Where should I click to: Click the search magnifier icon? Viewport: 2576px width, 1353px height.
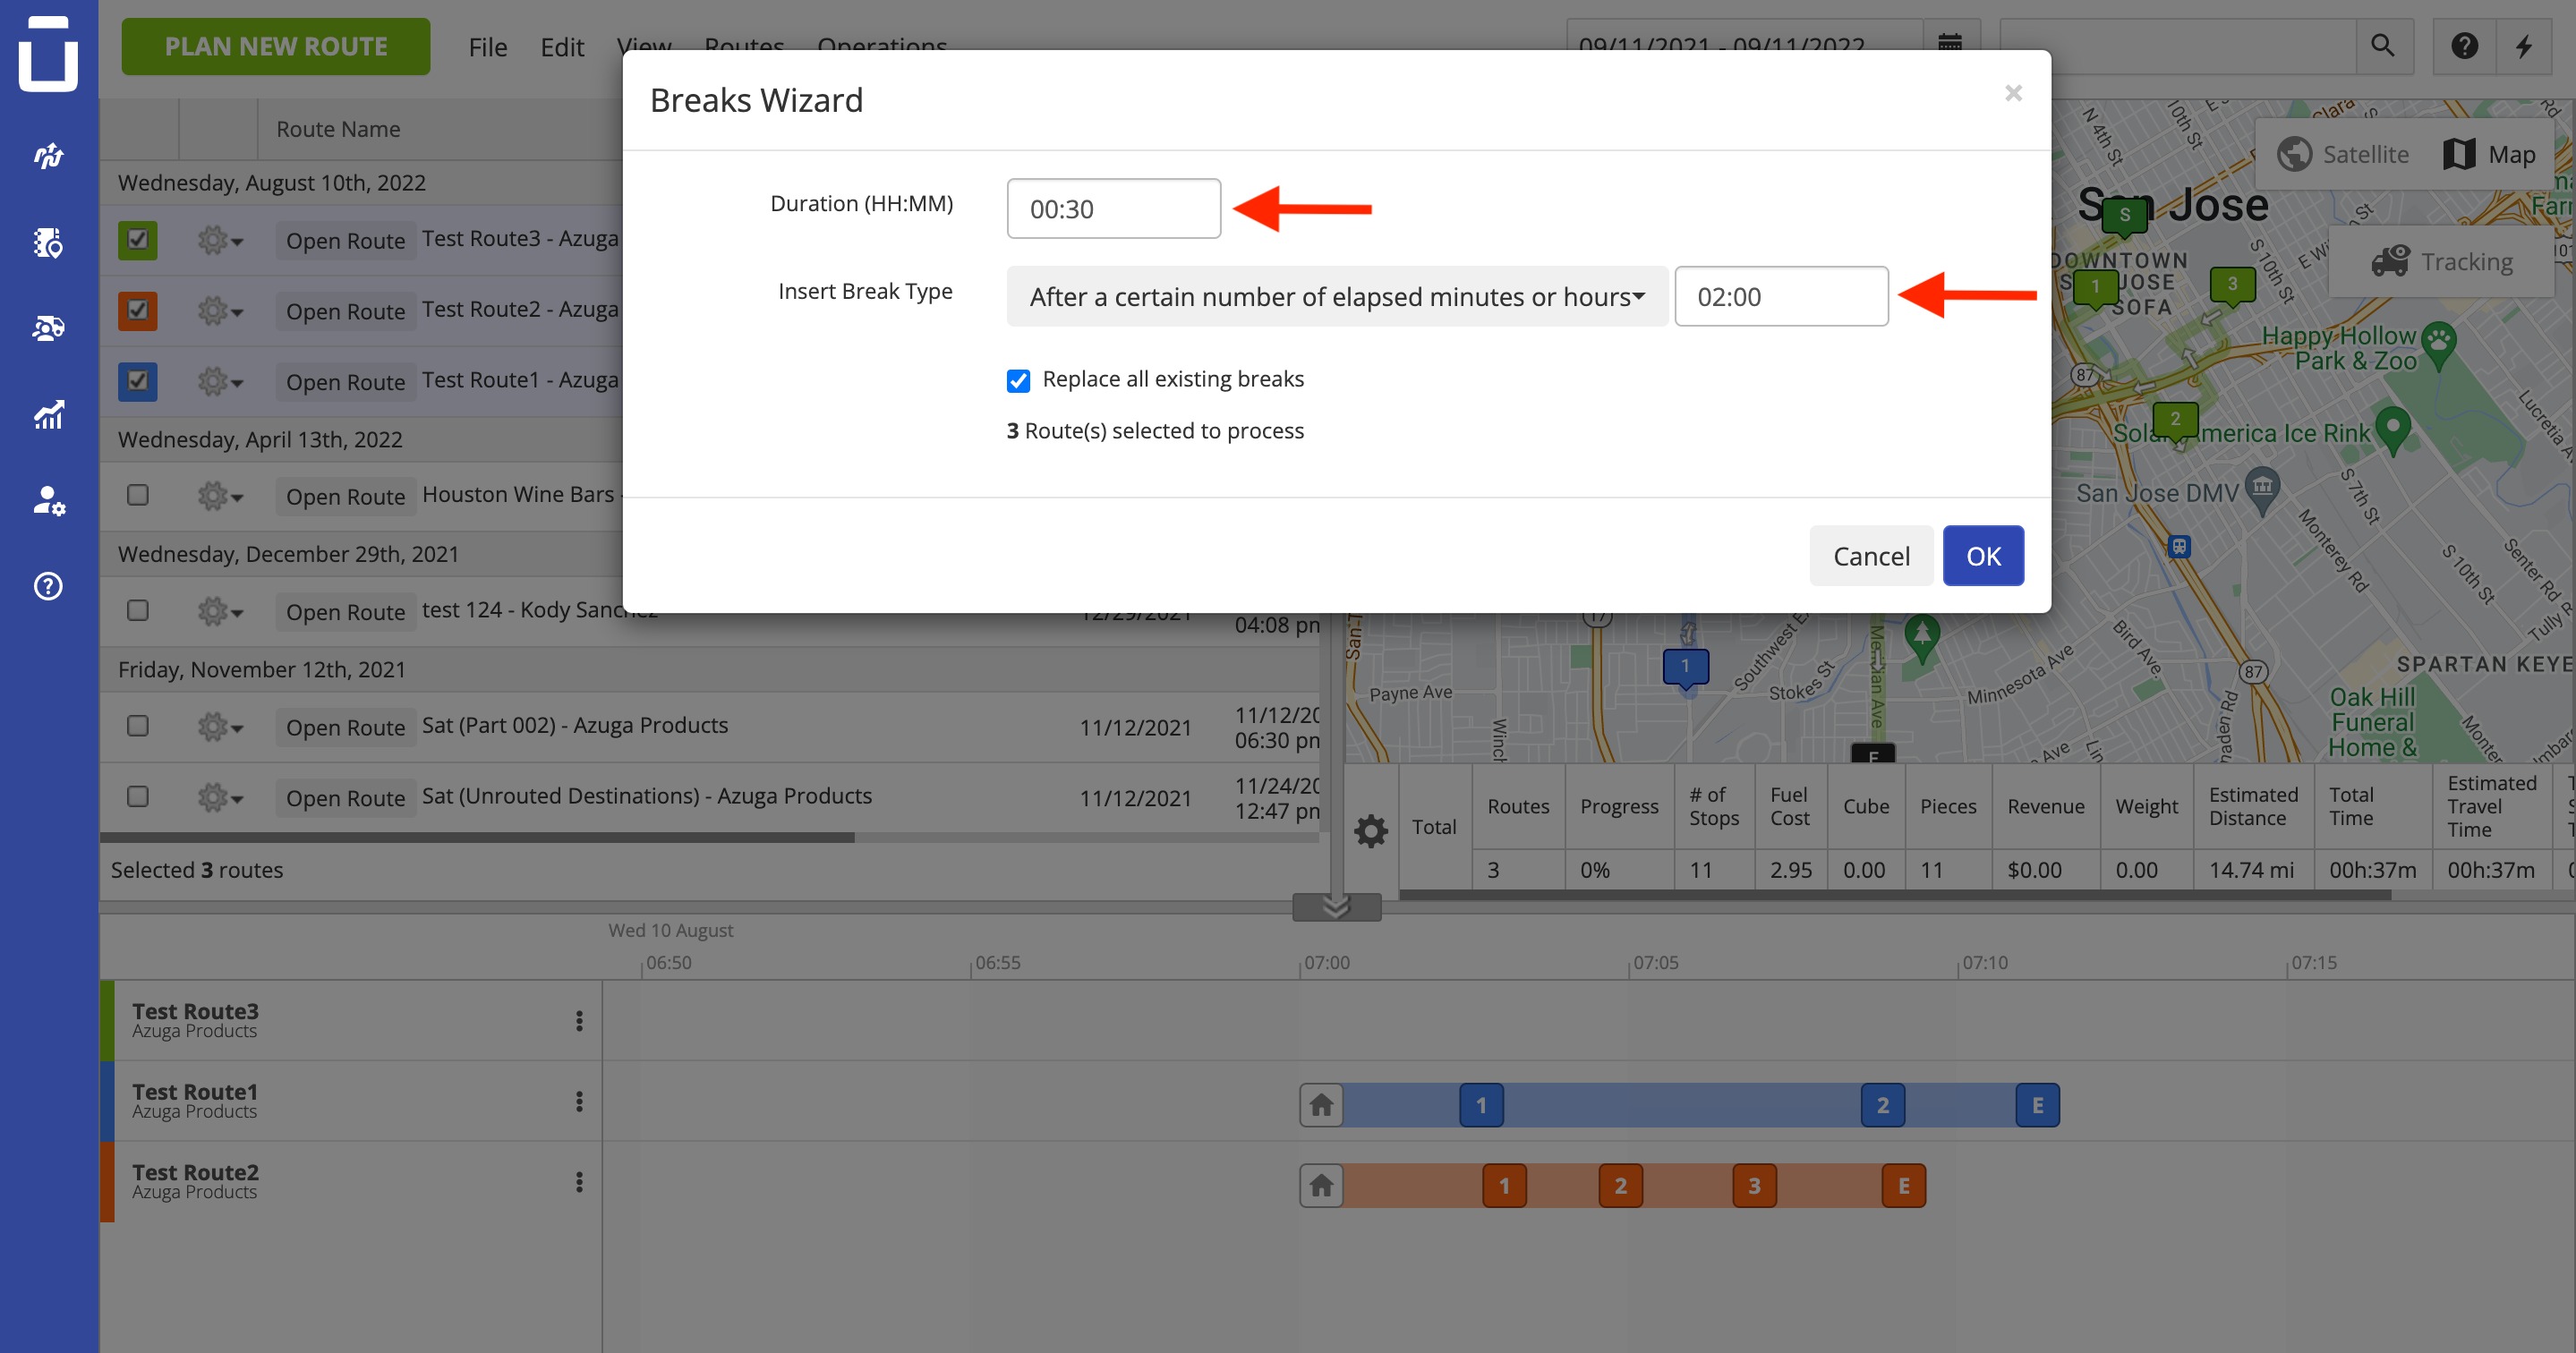coord(2384,46)
